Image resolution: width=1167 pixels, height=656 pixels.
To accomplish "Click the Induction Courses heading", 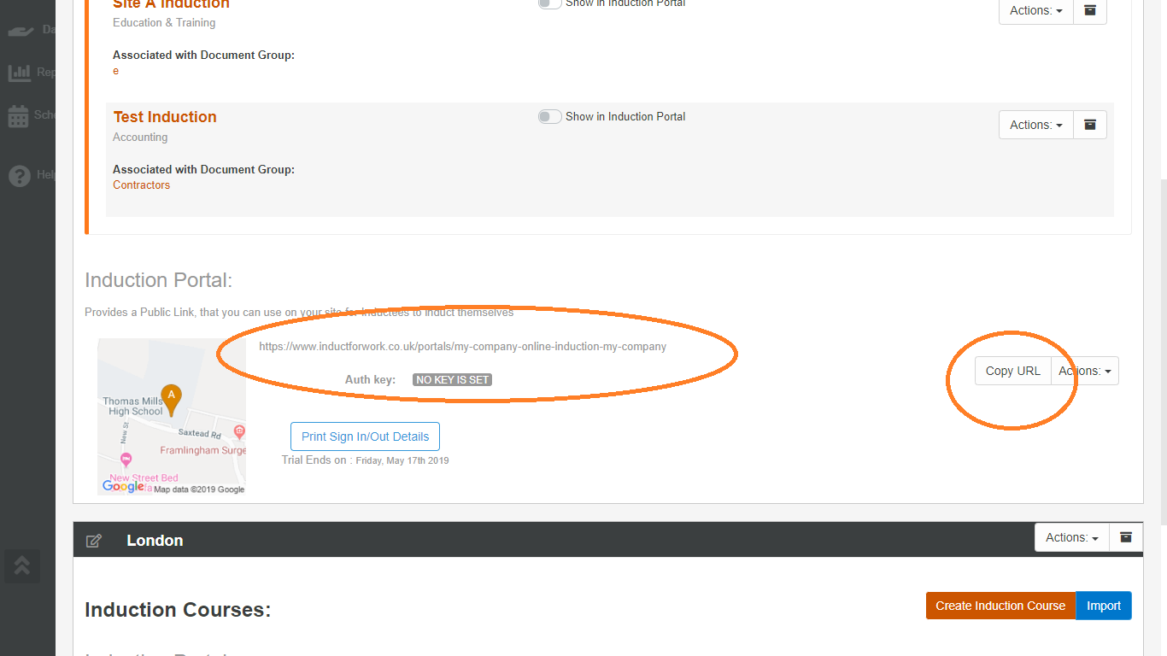I will 178,610.
